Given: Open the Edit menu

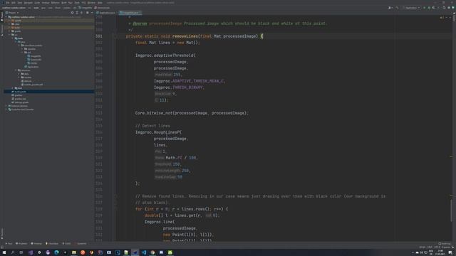Looking at the screenshot, I should 14,3.
